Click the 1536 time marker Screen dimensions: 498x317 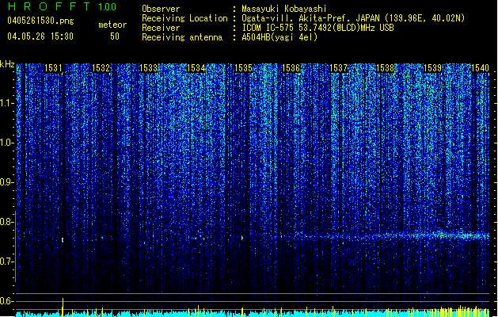(x=291, y=68)
